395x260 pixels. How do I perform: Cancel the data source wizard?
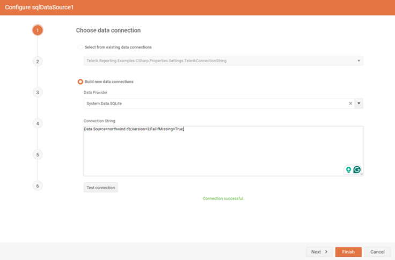377,252
